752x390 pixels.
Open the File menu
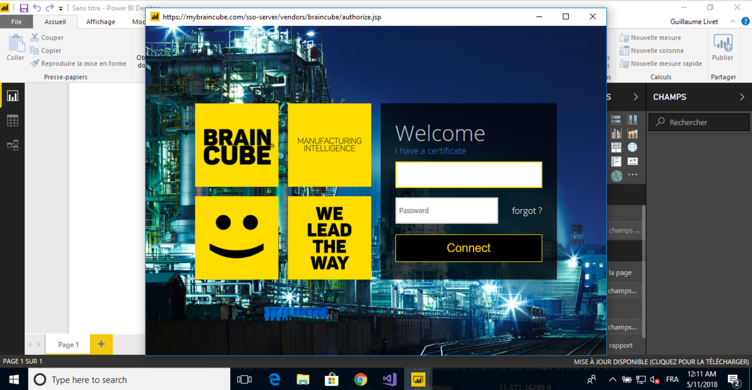[16, 22]
